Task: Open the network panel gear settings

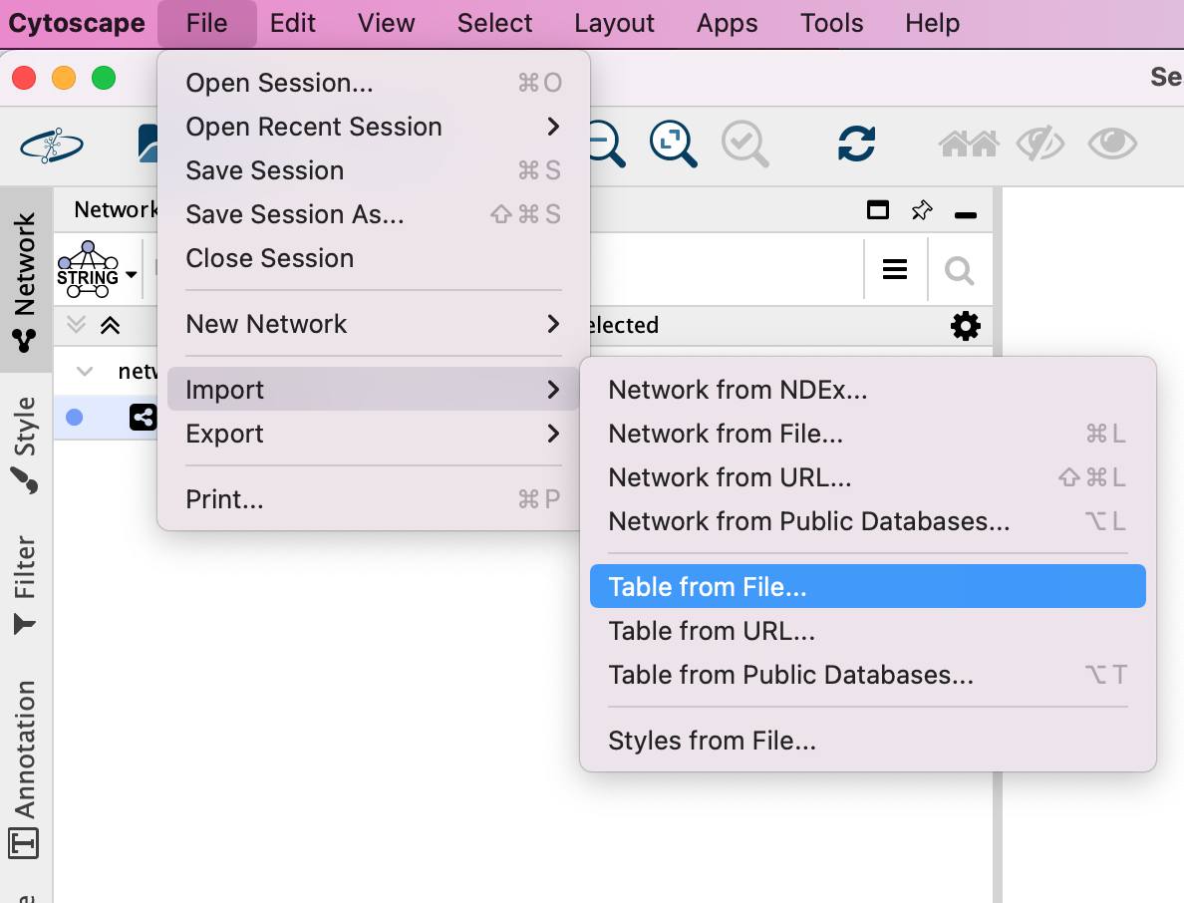Action: coord(965,326)
